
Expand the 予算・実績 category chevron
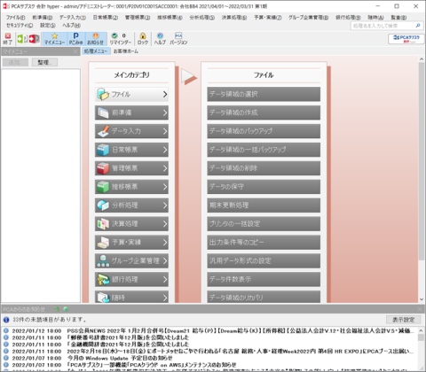pos(165,243)
